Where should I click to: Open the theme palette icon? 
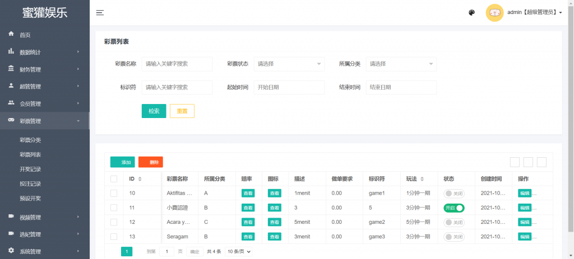tap(471, 13)
